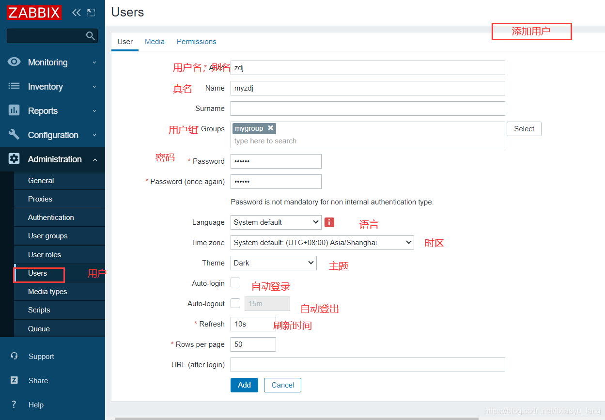Image resolution: width=605 pixels, height=420 pixels.
Task: Open Proxies under Administration
Action: tap(60, 199)
